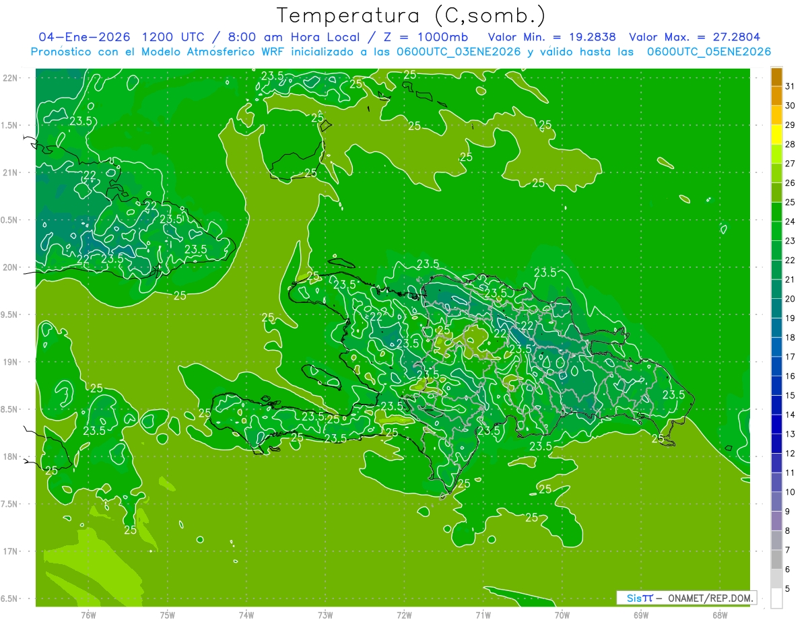Select 'Valor Max. = 27.2804' text

coord(694,37)
